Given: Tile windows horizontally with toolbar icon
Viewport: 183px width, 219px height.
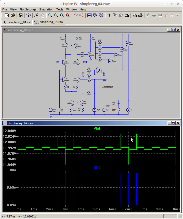Looking at the screenshot, I should [89, 15].
